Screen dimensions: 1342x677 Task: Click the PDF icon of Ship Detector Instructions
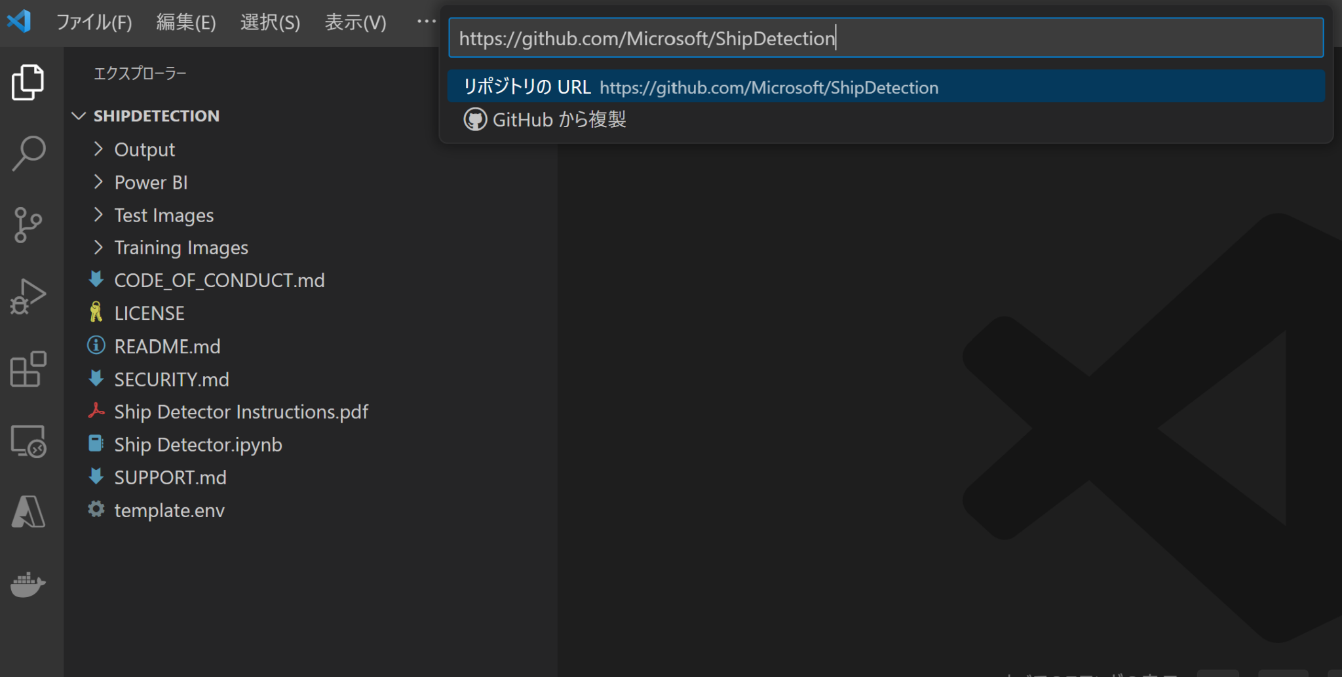(96, 412)
